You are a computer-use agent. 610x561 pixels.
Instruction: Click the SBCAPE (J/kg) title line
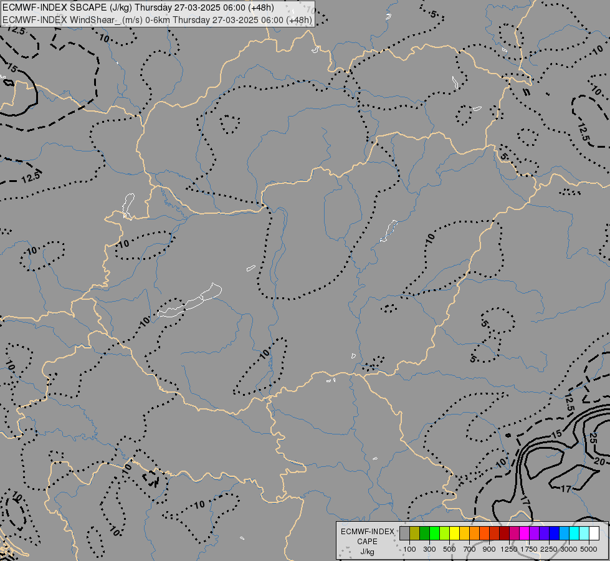pos(138,7)
